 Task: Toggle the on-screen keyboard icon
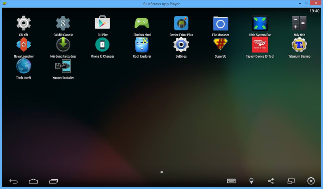point(231,181)
